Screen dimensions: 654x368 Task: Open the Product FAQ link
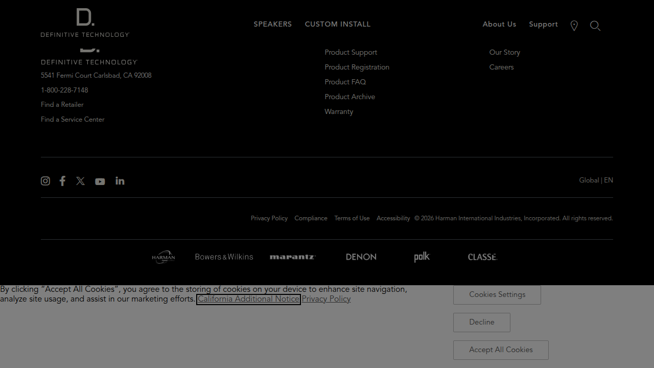pyautogui.click(x=345, y=82)
